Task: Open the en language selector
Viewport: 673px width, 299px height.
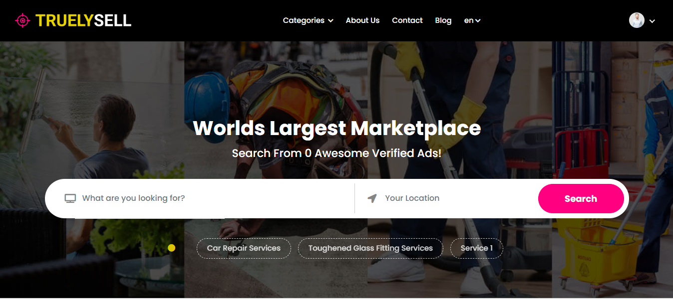Action: click(472, 20)
